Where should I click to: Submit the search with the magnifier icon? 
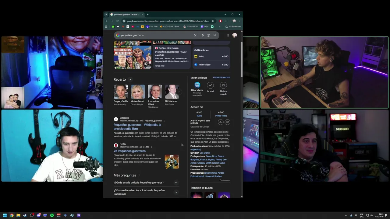pyautogui.click(x=215, y=35)
